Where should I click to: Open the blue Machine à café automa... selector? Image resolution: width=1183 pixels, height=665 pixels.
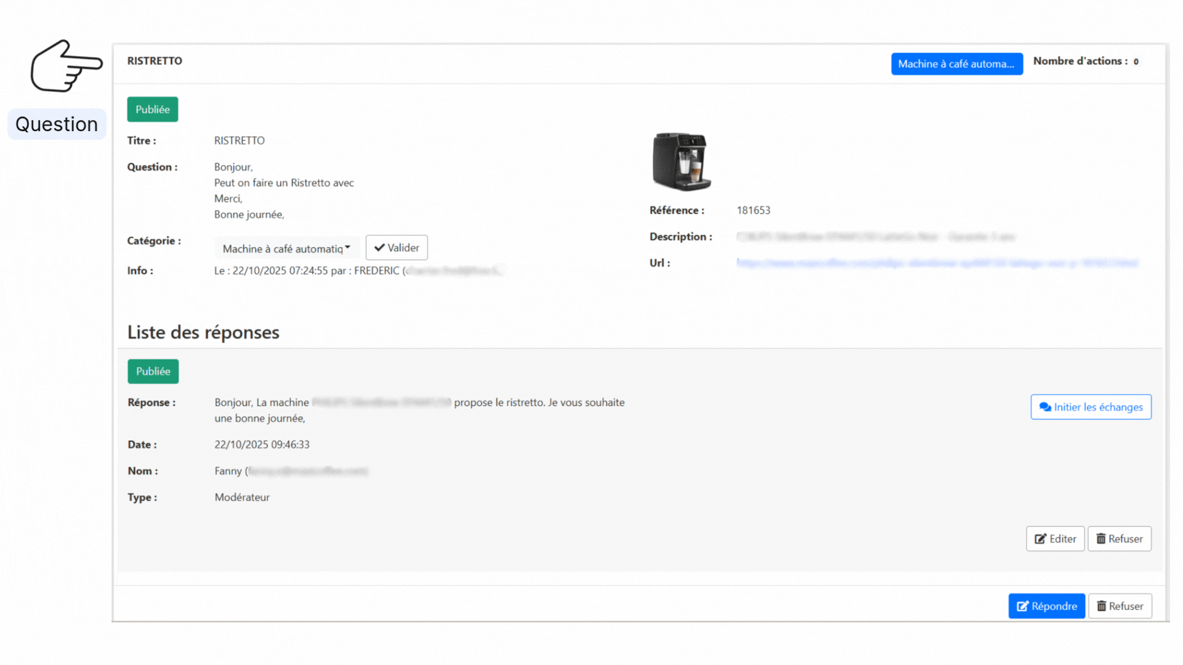click(x=956, y=63)
